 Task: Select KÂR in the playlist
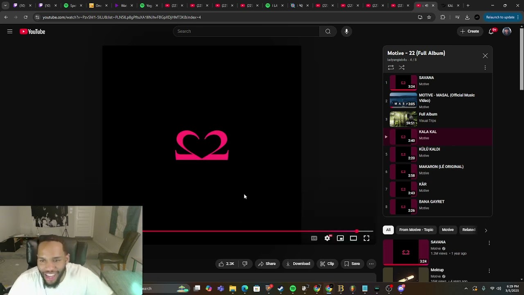click(x=437, y=189)
